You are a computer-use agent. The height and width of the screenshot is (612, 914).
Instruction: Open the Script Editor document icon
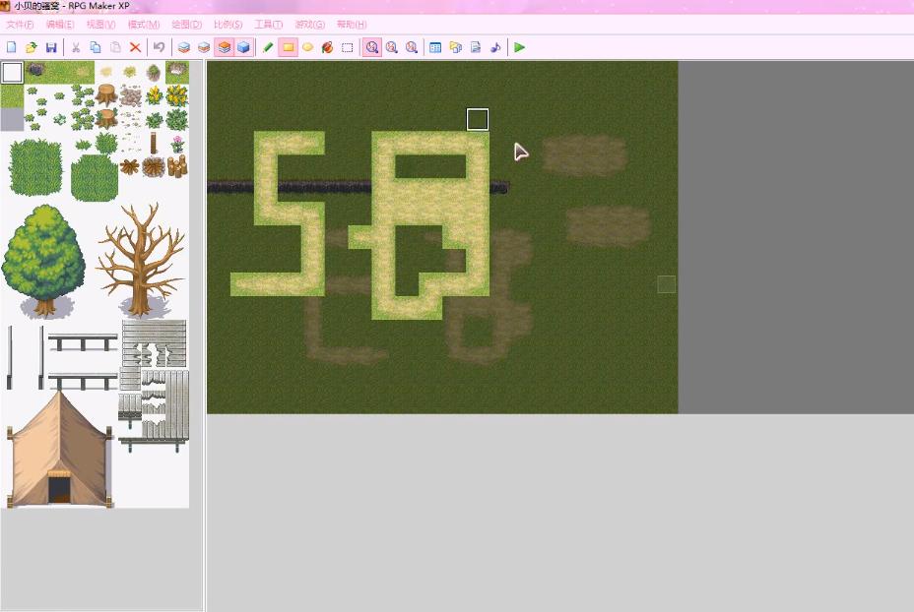[x=476, y=47]
